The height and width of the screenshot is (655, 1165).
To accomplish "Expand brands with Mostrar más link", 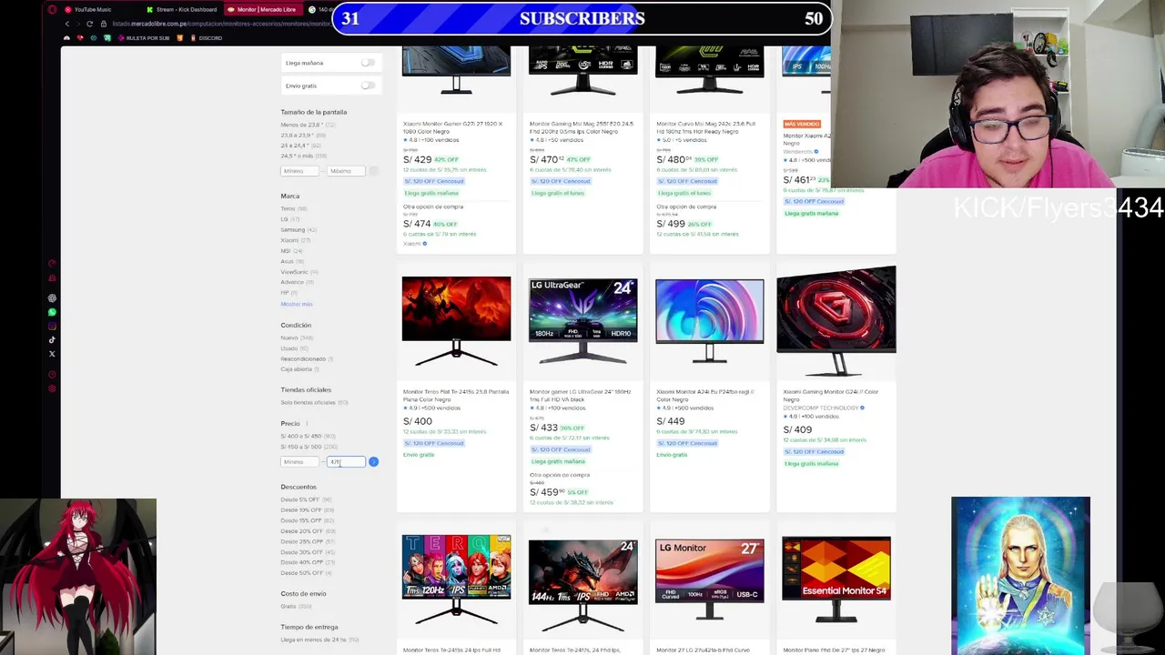I will [297, 304].
